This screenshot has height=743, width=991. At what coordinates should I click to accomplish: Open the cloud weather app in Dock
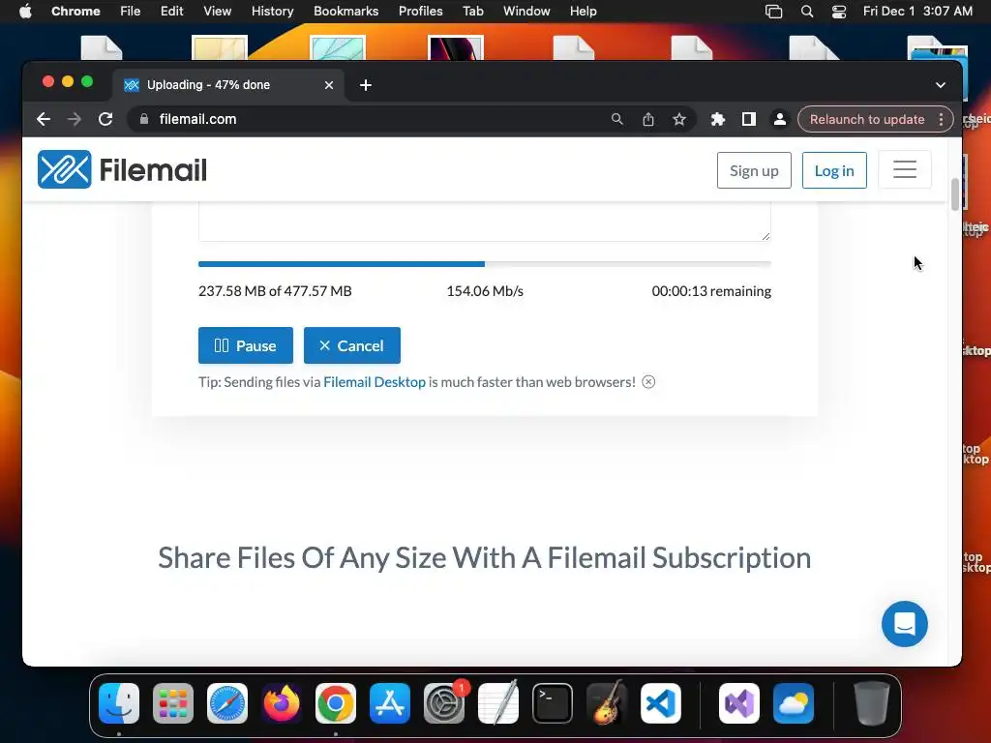point(794,703)
